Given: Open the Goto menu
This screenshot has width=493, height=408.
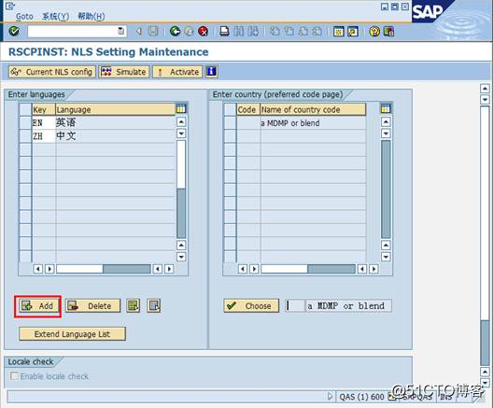Looking at the screenshot, I should tap(24, 17).
